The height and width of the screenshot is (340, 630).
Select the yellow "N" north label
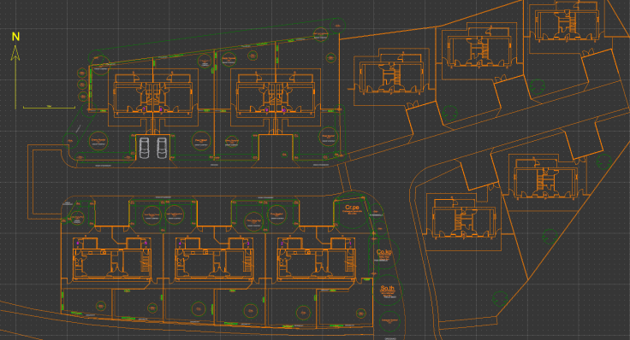(15, 37)
